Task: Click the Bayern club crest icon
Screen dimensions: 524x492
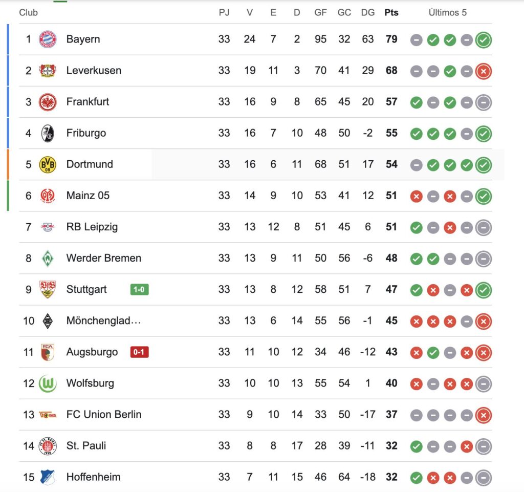Action: [x=48, y=39]
